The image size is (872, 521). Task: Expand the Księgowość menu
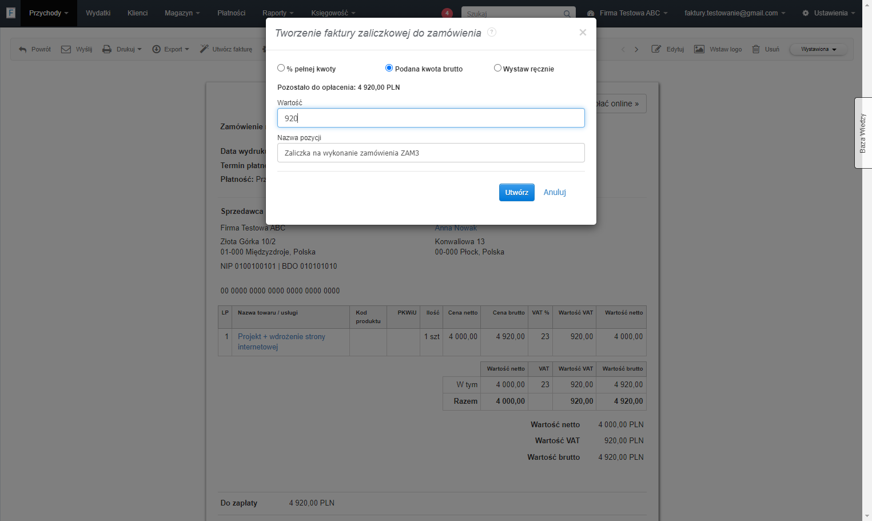(333, 13)
